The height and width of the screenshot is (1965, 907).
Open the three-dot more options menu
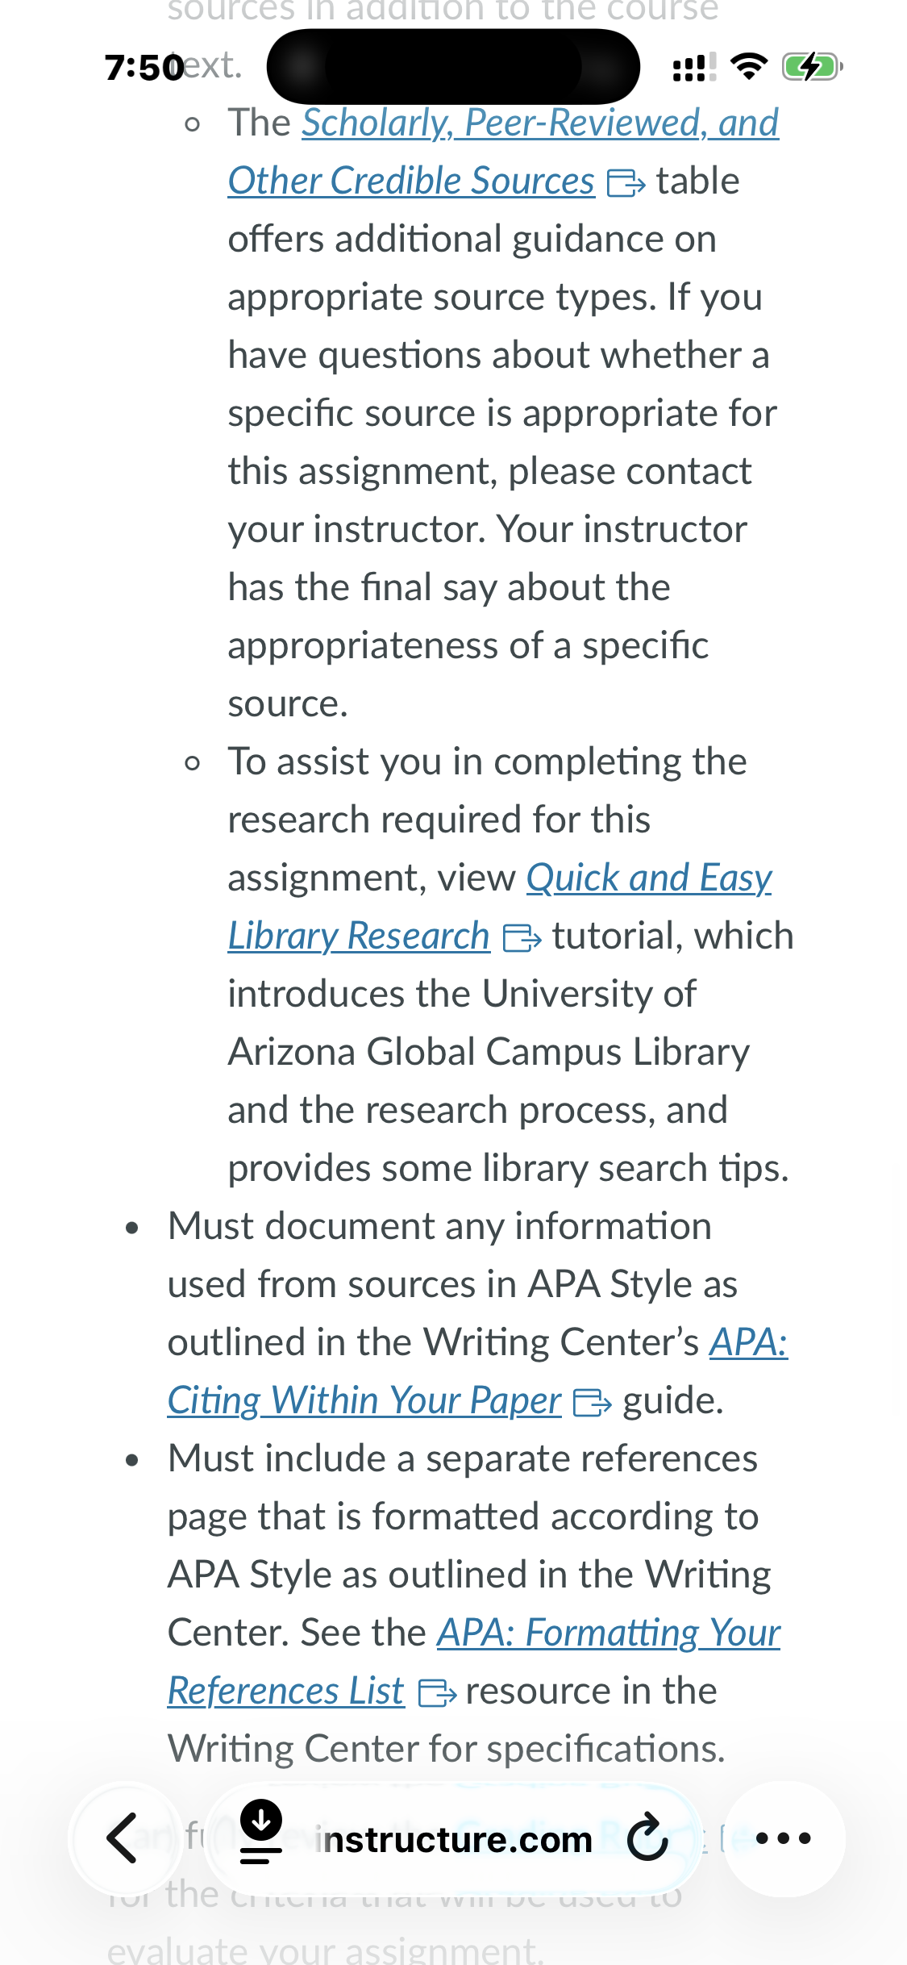pyautogui.click(x=784, y=1838)
